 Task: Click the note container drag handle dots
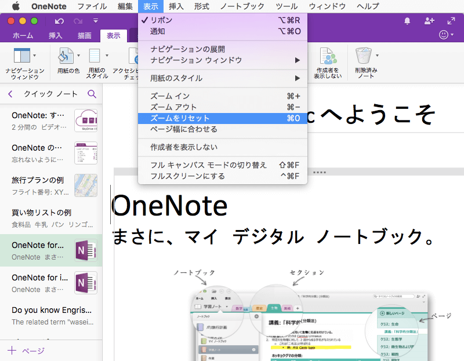(x=320, y=172)
